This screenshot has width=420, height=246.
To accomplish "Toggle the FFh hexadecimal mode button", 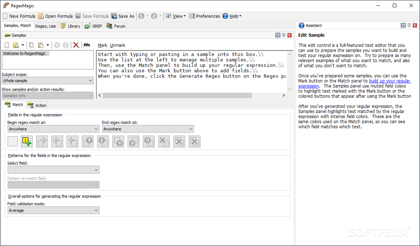I will click(x=87, y=45).
